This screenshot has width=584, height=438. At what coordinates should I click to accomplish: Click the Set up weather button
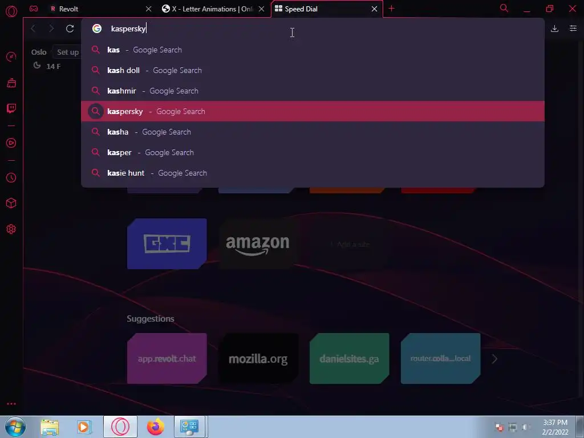(x=68, y=52)
